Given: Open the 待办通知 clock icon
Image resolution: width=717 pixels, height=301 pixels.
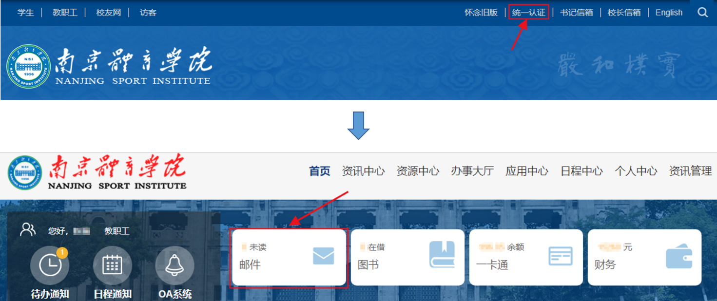Looking at the screenshot, I should click(50, 265).
